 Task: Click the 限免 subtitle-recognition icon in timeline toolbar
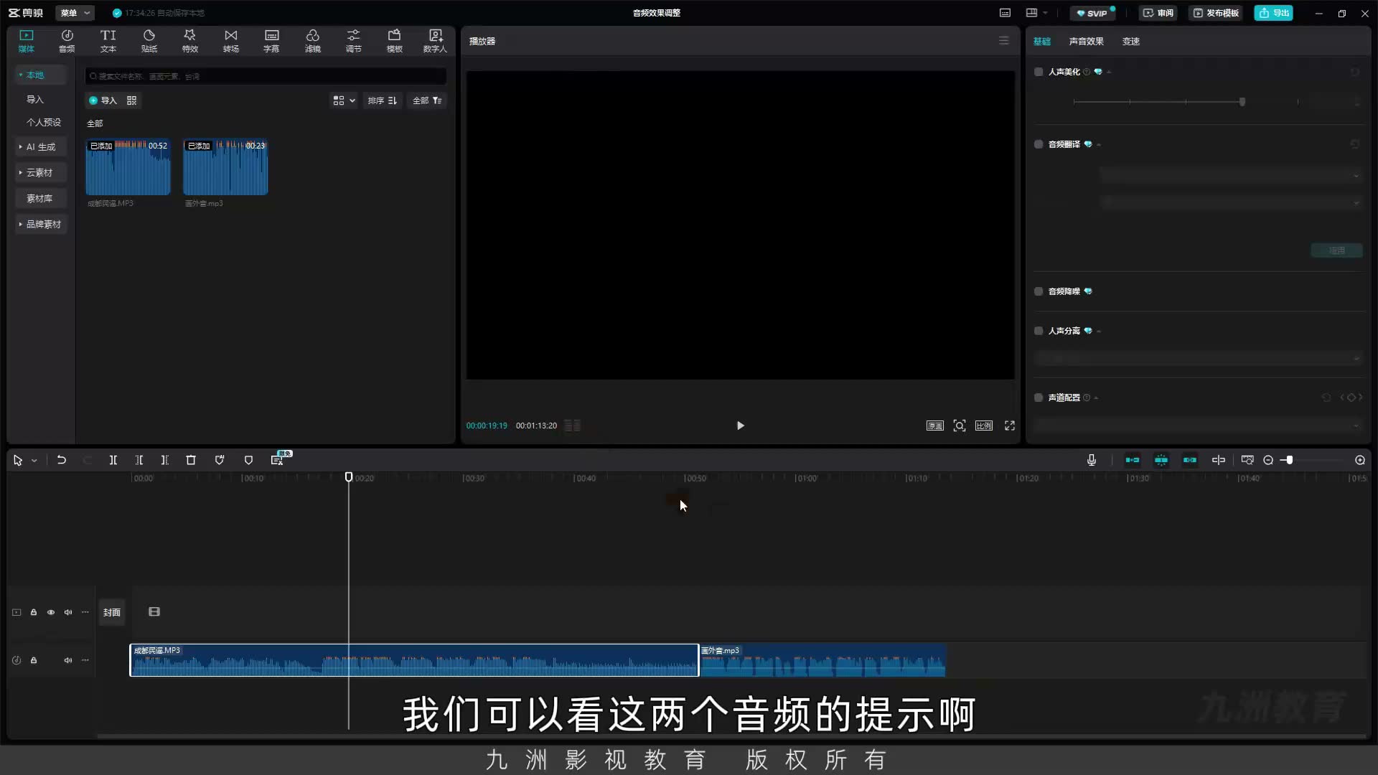278,459
